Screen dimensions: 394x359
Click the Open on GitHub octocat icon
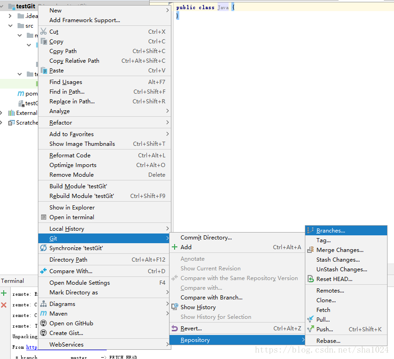[x=43, y=323]
